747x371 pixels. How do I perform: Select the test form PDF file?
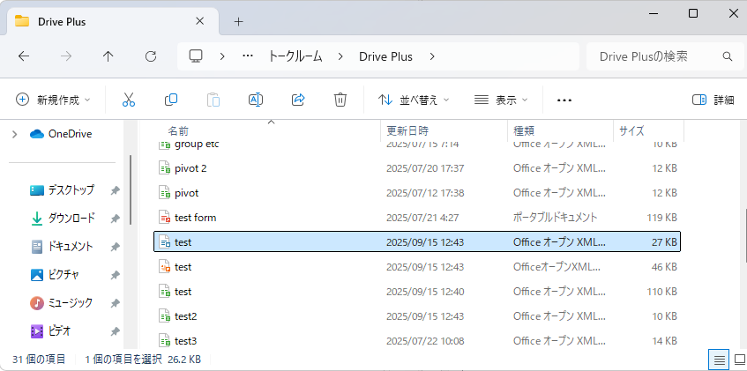click(x=195, y=217)
